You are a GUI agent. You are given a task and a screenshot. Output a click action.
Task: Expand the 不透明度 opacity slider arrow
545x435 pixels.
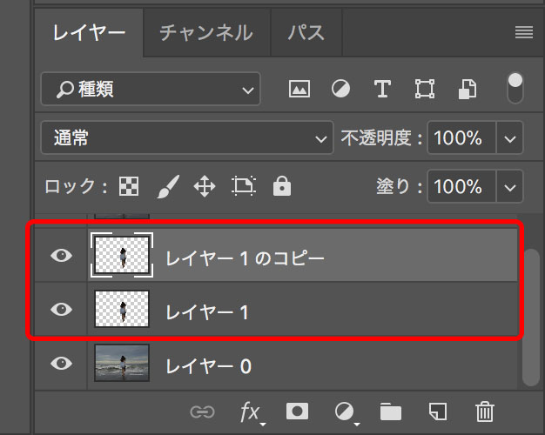click(509, 138)
